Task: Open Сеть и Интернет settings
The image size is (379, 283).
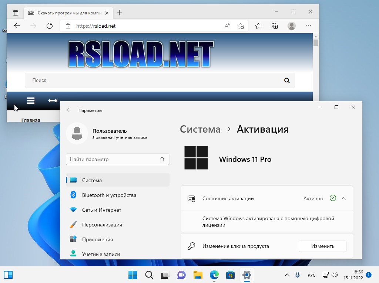Action: click(x=117, y=210)
